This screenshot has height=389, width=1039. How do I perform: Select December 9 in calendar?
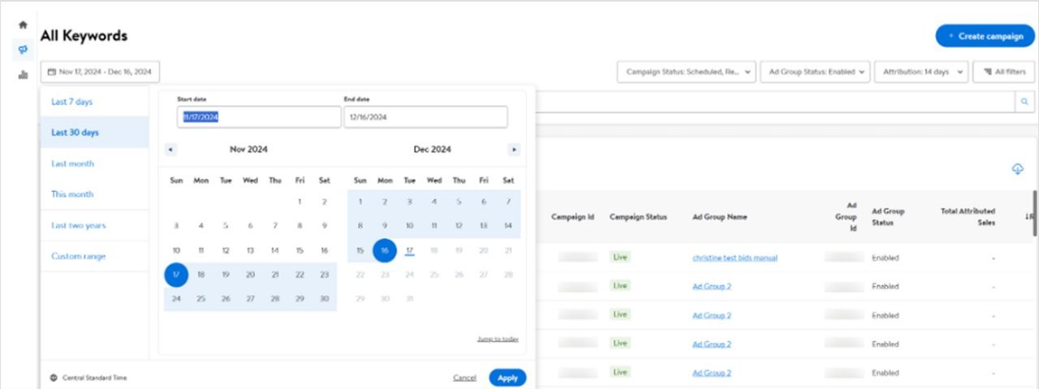point(385,226)
